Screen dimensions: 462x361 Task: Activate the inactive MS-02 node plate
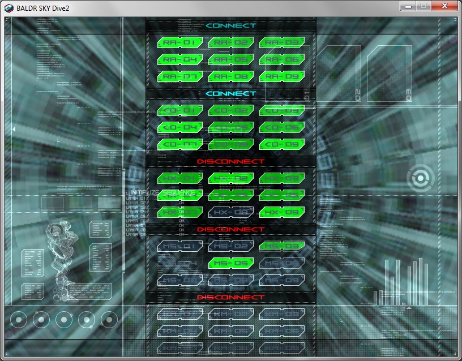[x=231, y=246]
